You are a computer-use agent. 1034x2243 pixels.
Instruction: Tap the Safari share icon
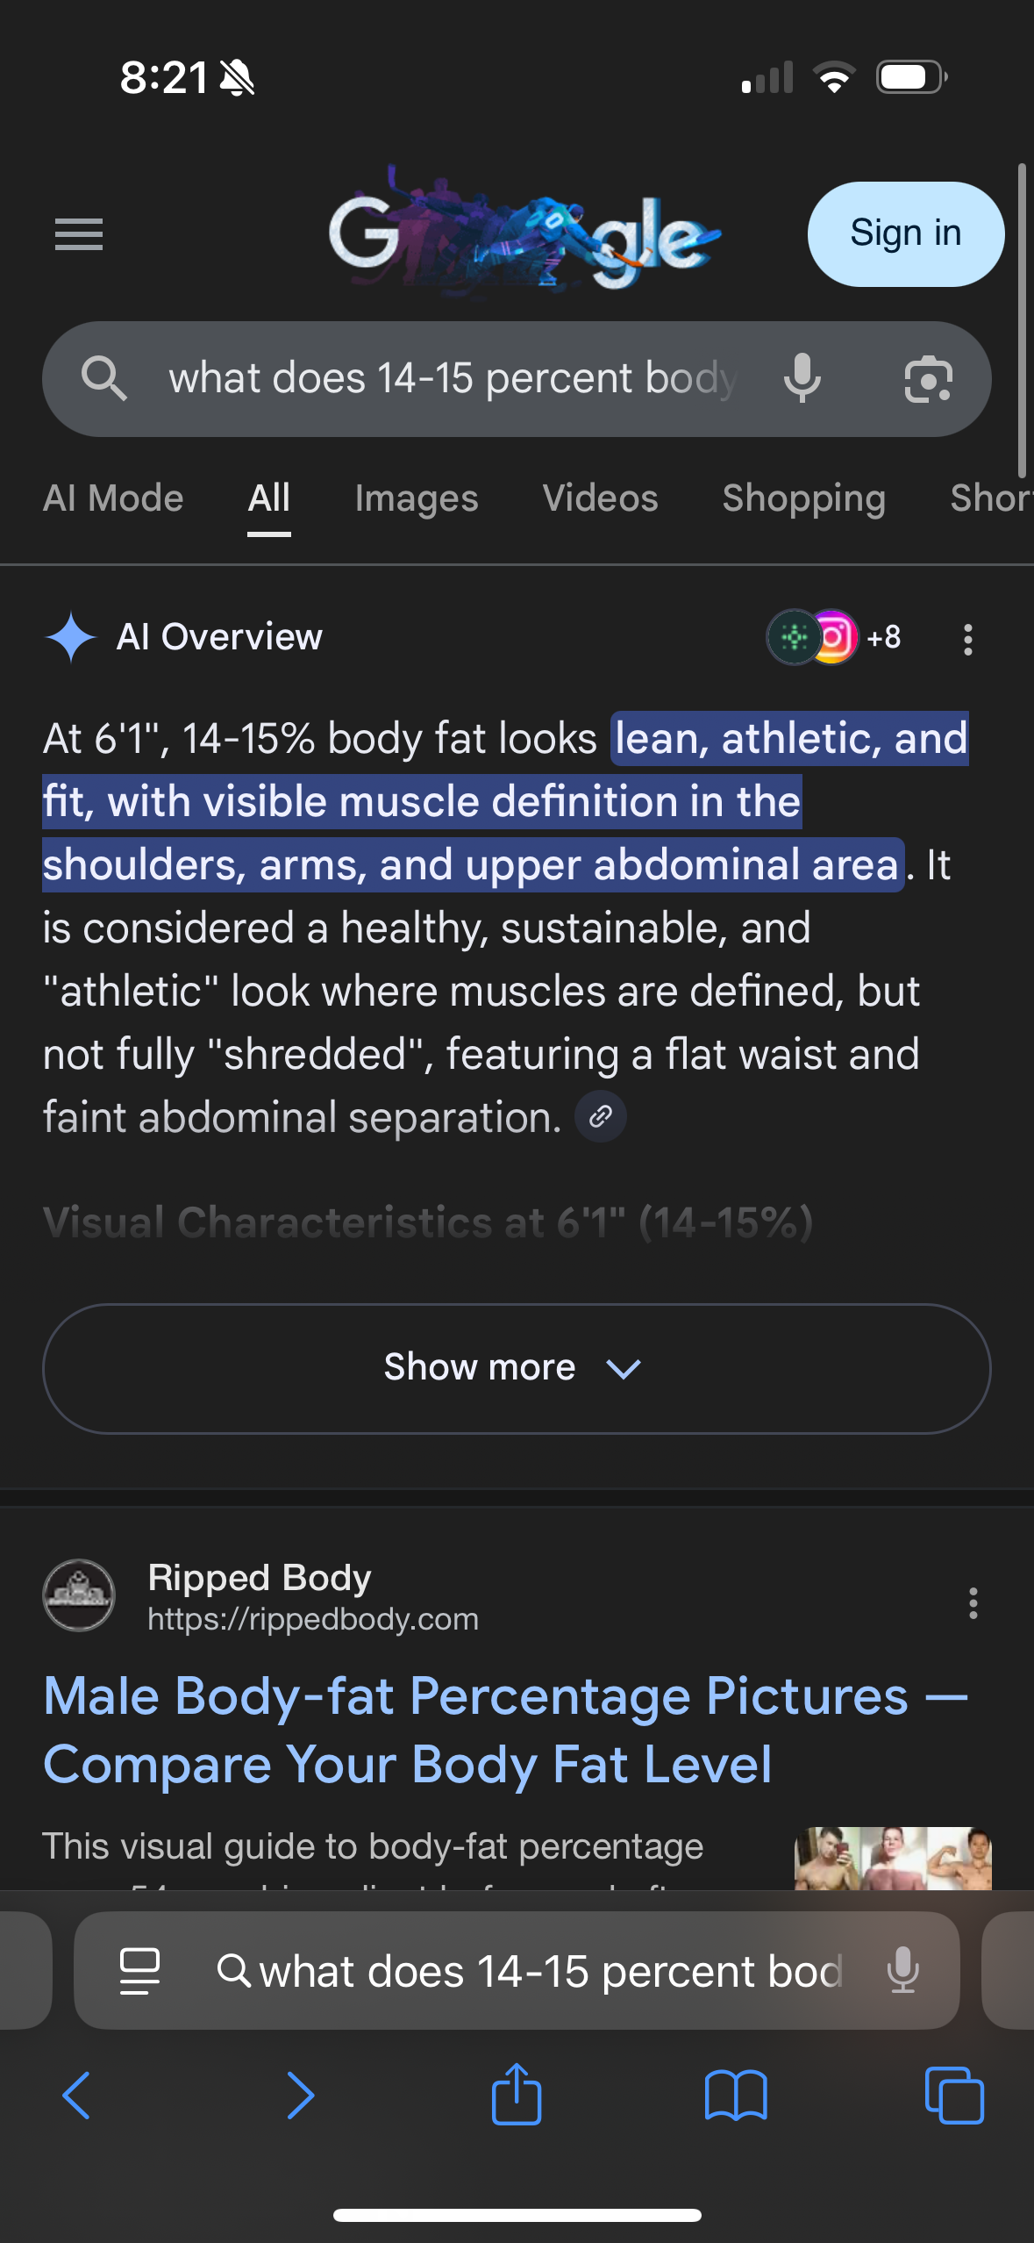517,2095
